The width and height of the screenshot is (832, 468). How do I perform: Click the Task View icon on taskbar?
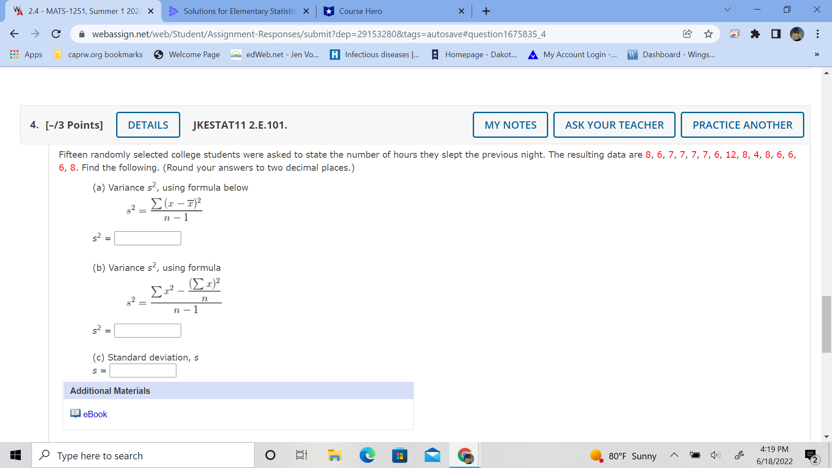click(x=301, y=455)
